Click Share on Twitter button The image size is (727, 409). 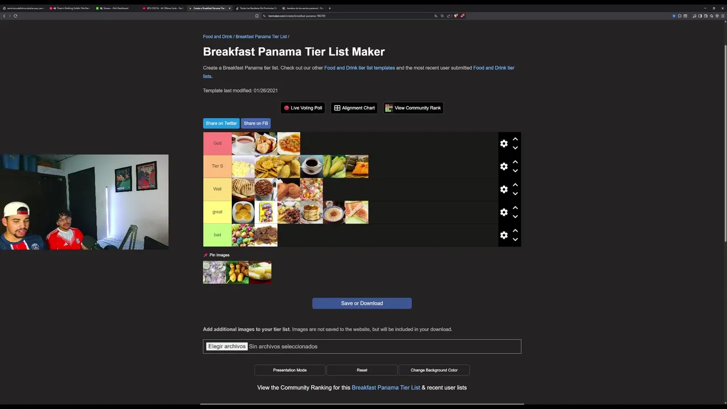tap(221, 123)
